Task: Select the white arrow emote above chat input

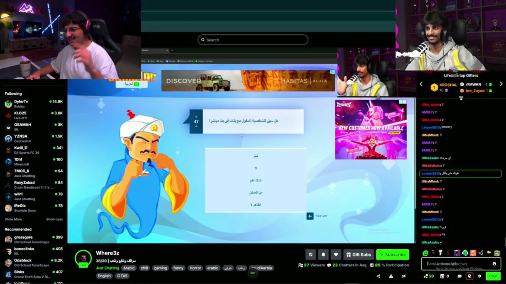Action: click(481, 253)
